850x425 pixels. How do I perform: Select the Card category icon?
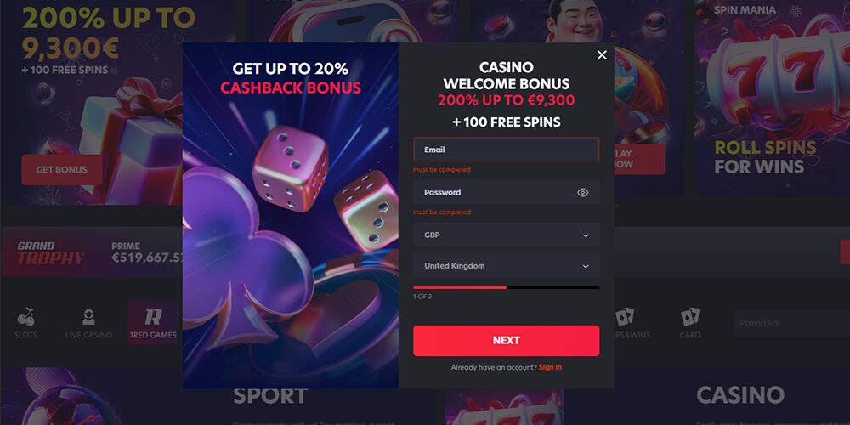(x=690, y=316)
